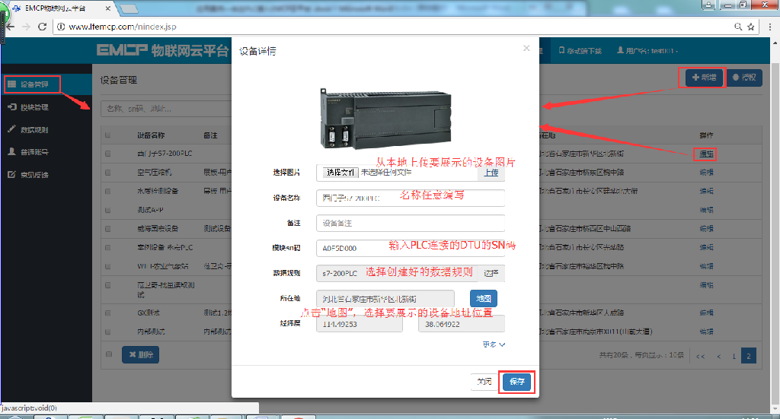Click the 选择文件 file chooser button
This screenshot has width=780, height=419.
[x=340, y=173]
